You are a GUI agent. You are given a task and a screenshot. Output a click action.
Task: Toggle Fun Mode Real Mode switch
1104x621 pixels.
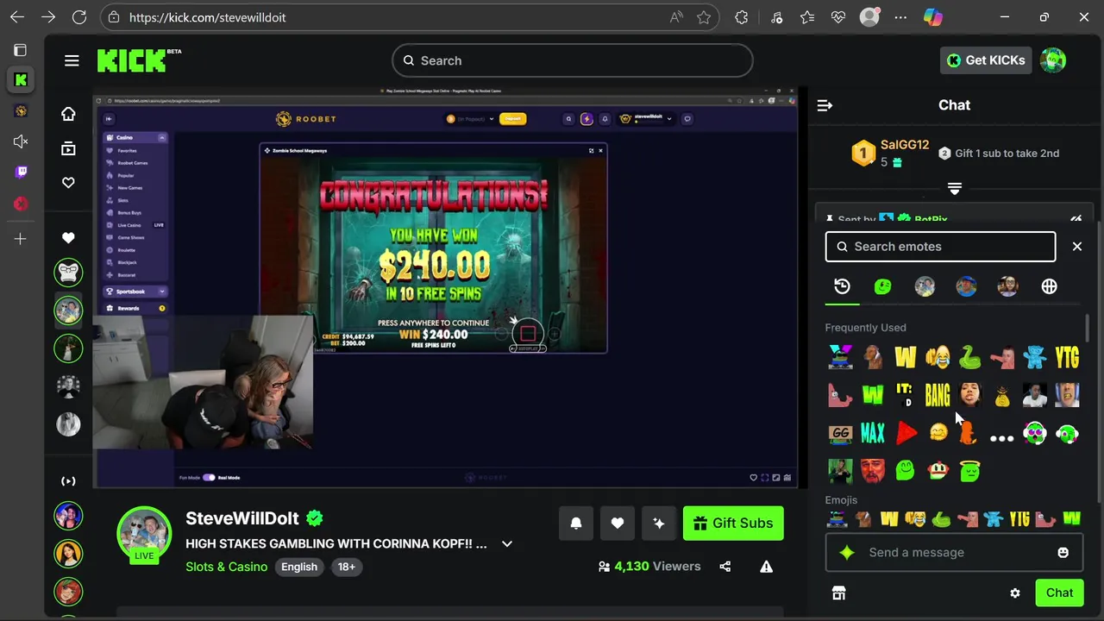click(x=209, y=477)
